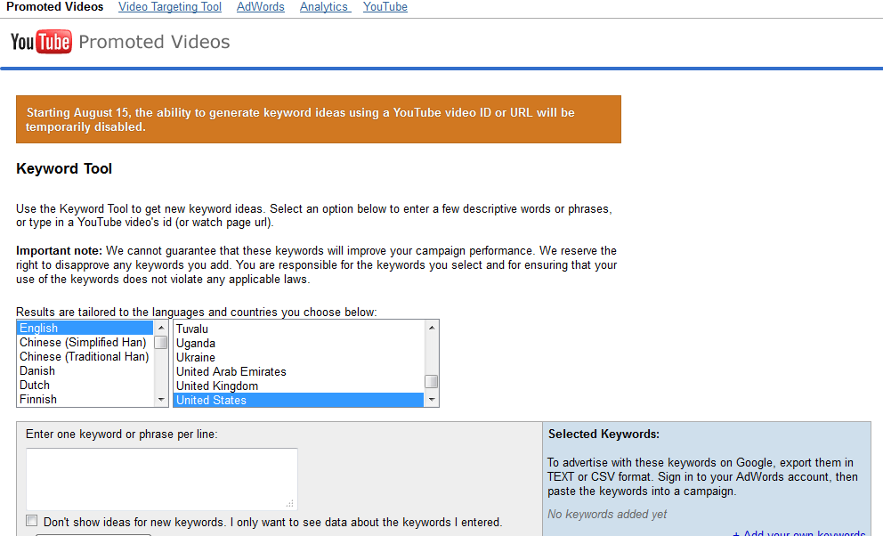This screenshot has width=883, height=536.
Task: Select Danish in the language list
Action: click(x=37, y=370)
